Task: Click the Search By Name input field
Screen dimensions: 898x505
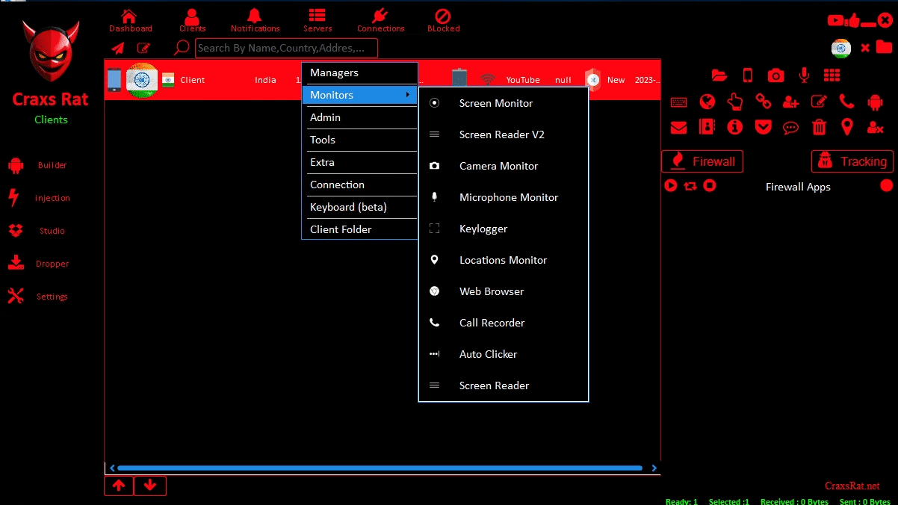Action: (286, 48)
